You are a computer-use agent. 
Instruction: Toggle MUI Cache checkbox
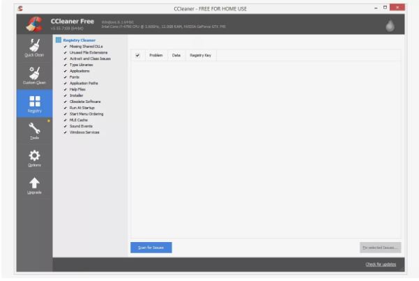pyautogui.click(x=66, y=120)
